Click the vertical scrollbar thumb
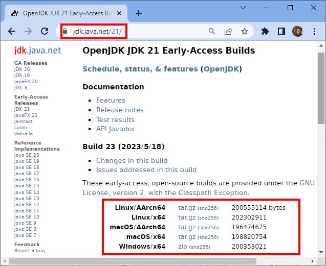 [x=321, y=87]
